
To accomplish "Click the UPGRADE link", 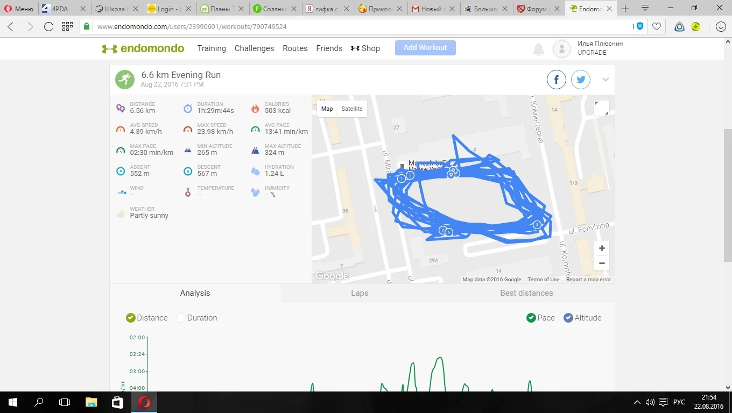I will point(592,53).
